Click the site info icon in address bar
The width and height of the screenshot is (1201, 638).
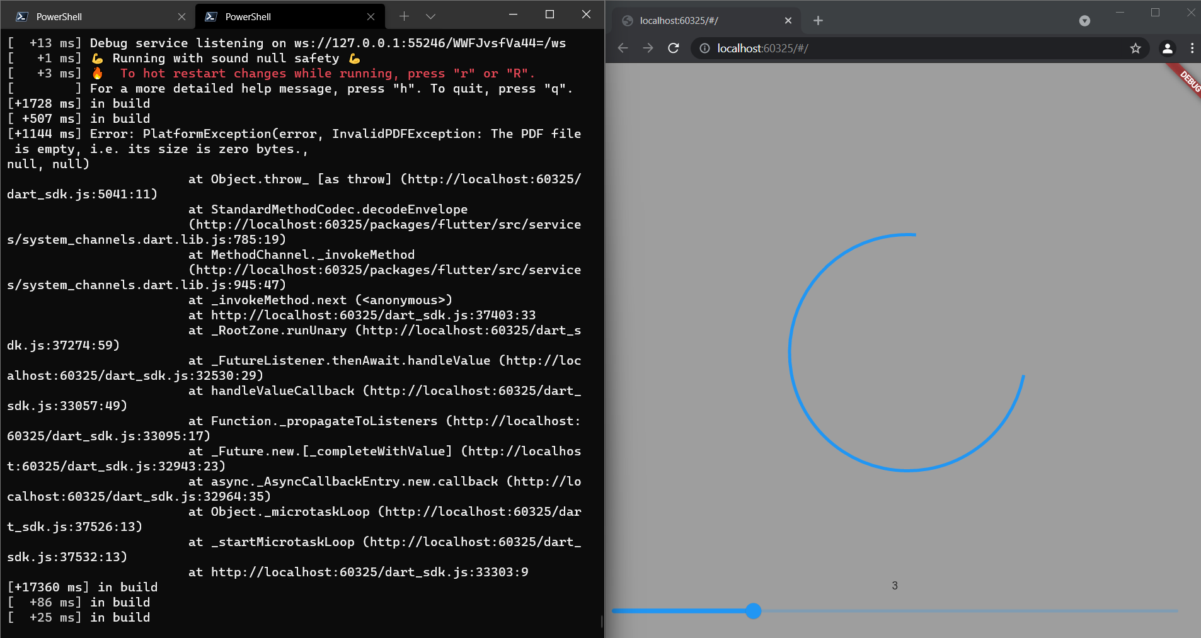[x=704, y=48]
